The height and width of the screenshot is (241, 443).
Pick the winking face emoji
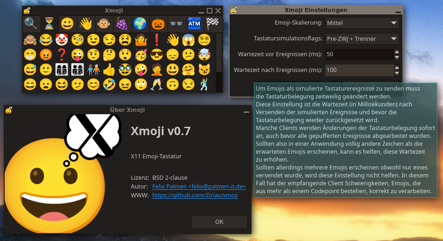93,40
